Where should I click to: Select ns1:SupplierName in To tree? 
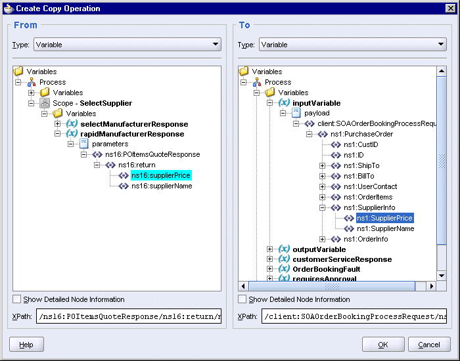(386, 228)
